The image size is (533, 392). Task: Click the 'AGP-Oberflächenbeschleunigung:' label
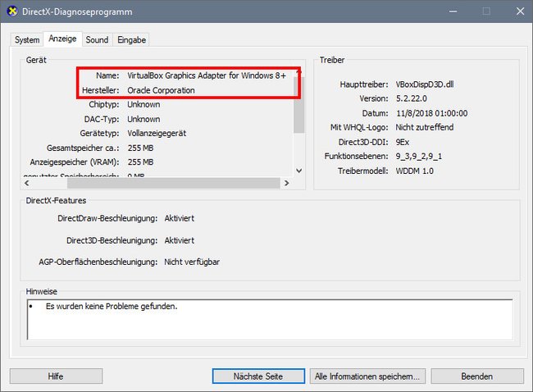[x=98, y=262]
